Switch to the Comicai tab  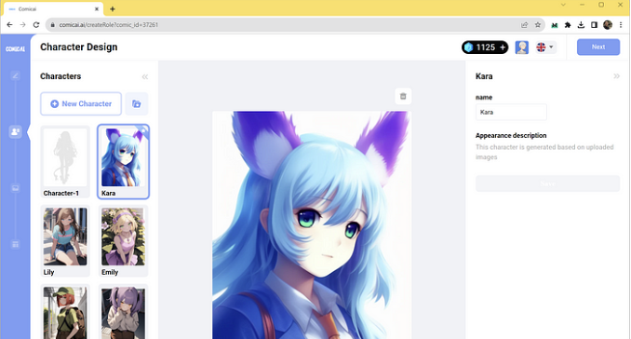click(x=53, y=9)
